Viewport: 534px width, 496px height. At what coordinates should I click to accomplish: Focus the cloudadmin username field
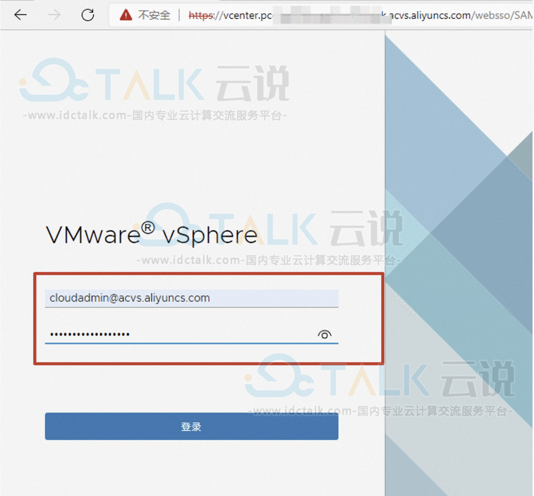tap(192, 298)
